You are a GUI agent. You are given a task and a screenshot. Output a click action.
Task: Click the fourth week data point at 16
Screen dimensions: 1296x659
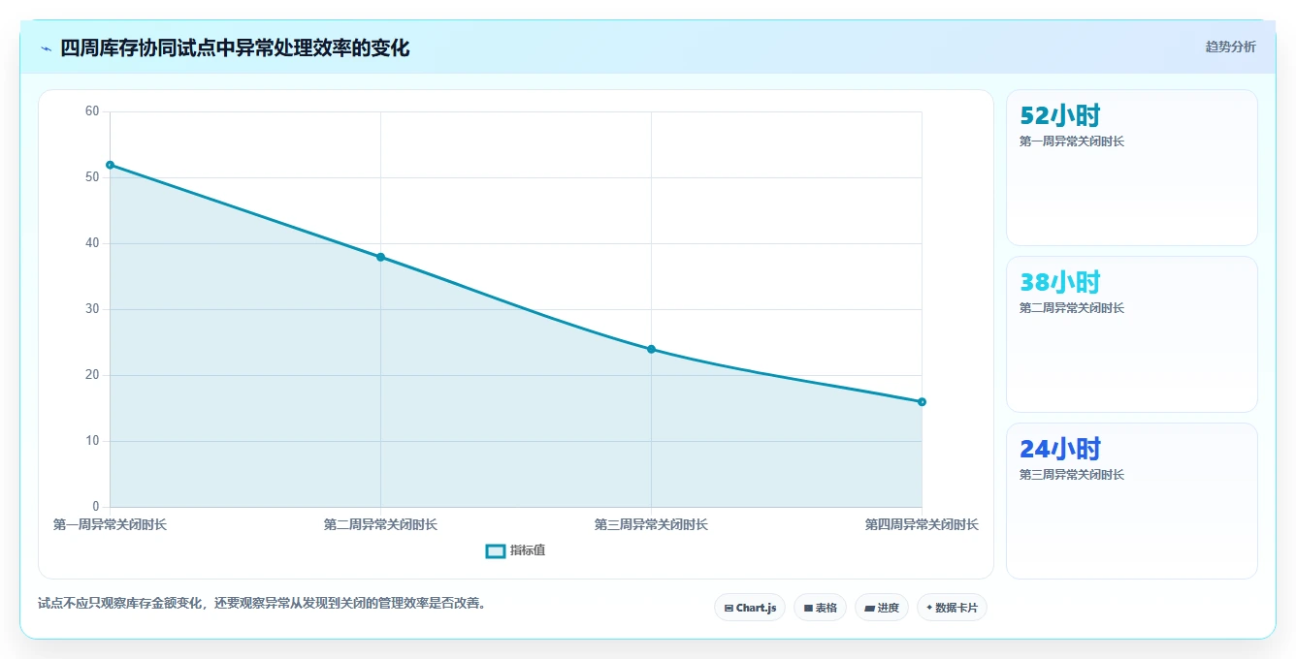tap(922, 401)
